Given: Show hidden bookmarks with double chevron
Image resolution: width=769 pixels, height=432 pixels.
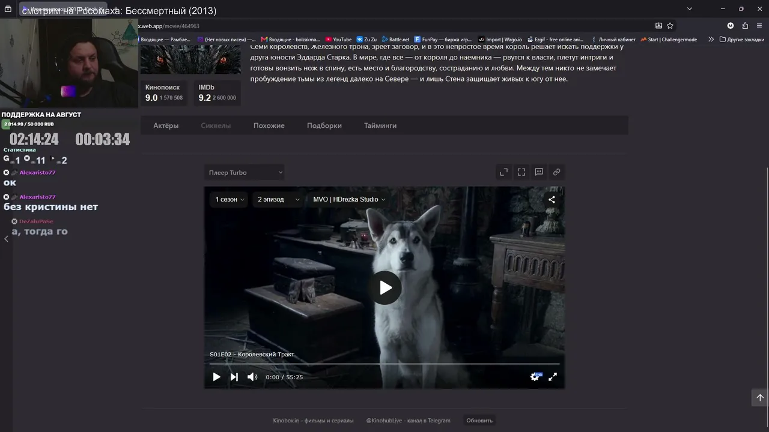Looking at the screenshot, I should tap(711, 40).
